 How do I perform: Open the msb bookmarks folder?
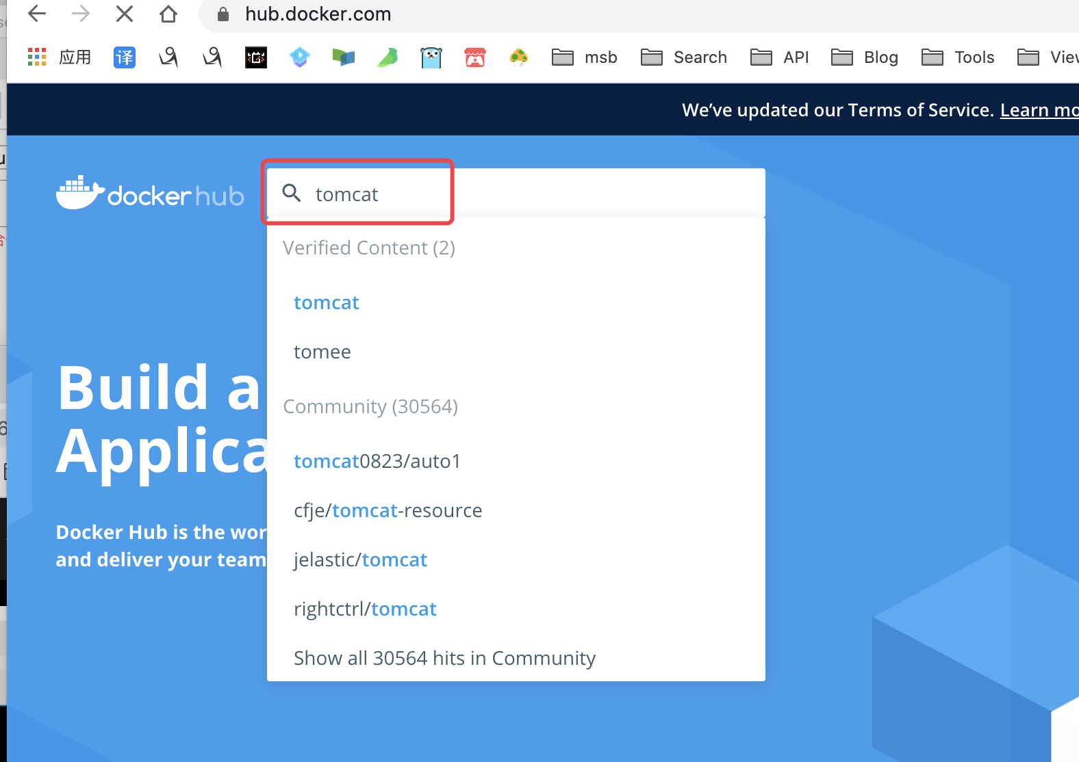[x=585, y=57]
